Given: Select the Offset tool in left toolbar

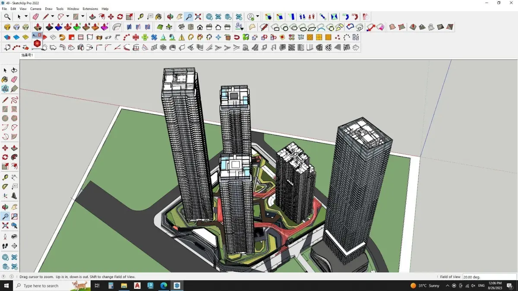Looking at the screenshot, I should pyautogui.click(x=14, y=166).
